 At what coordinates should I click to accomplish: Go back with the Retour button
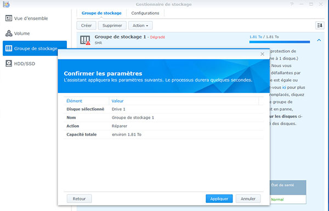[79, 198]
